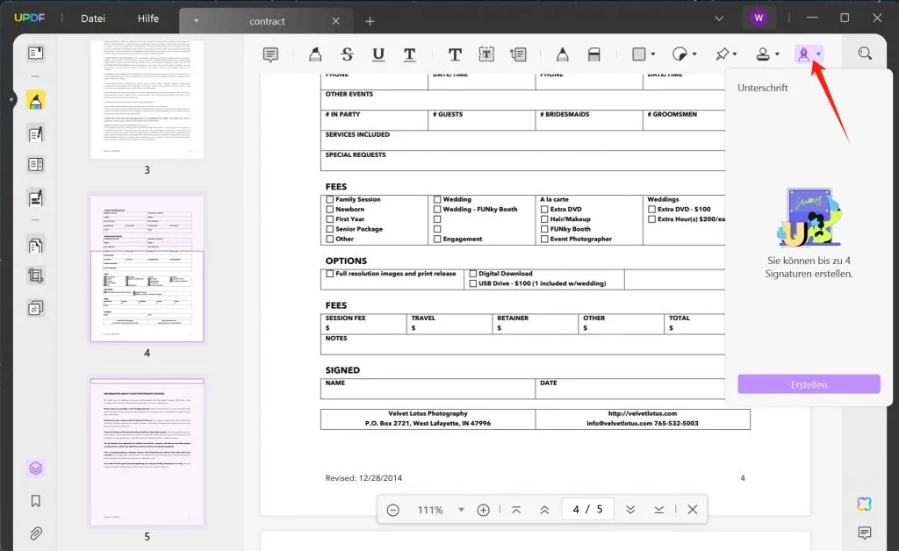Expand the rectangle shape dropdown
The image size is (899, 551).
tap(653, 54)
